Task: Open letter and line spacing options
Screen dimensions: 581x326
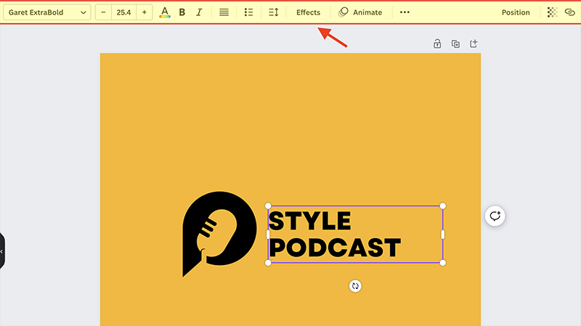Action: (x=274, y=12)
